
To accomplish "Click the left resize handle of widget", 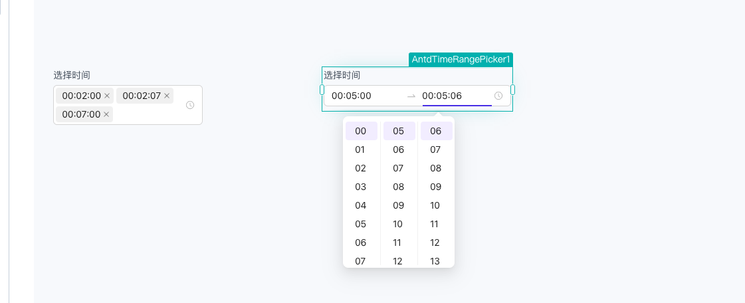I will [x=322, y=89].
